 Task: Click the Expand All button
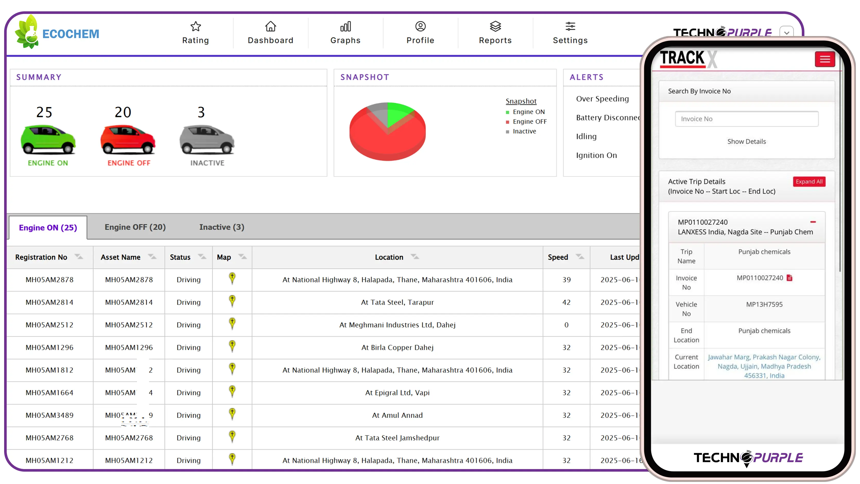coord(809,181)
